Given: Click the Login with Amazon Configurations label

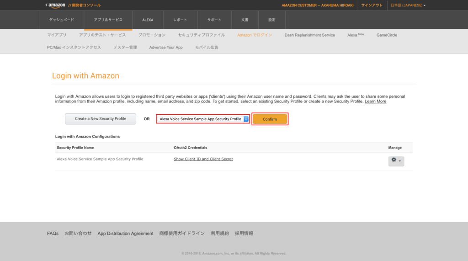Looking at the screenshot, I should 87,137.
